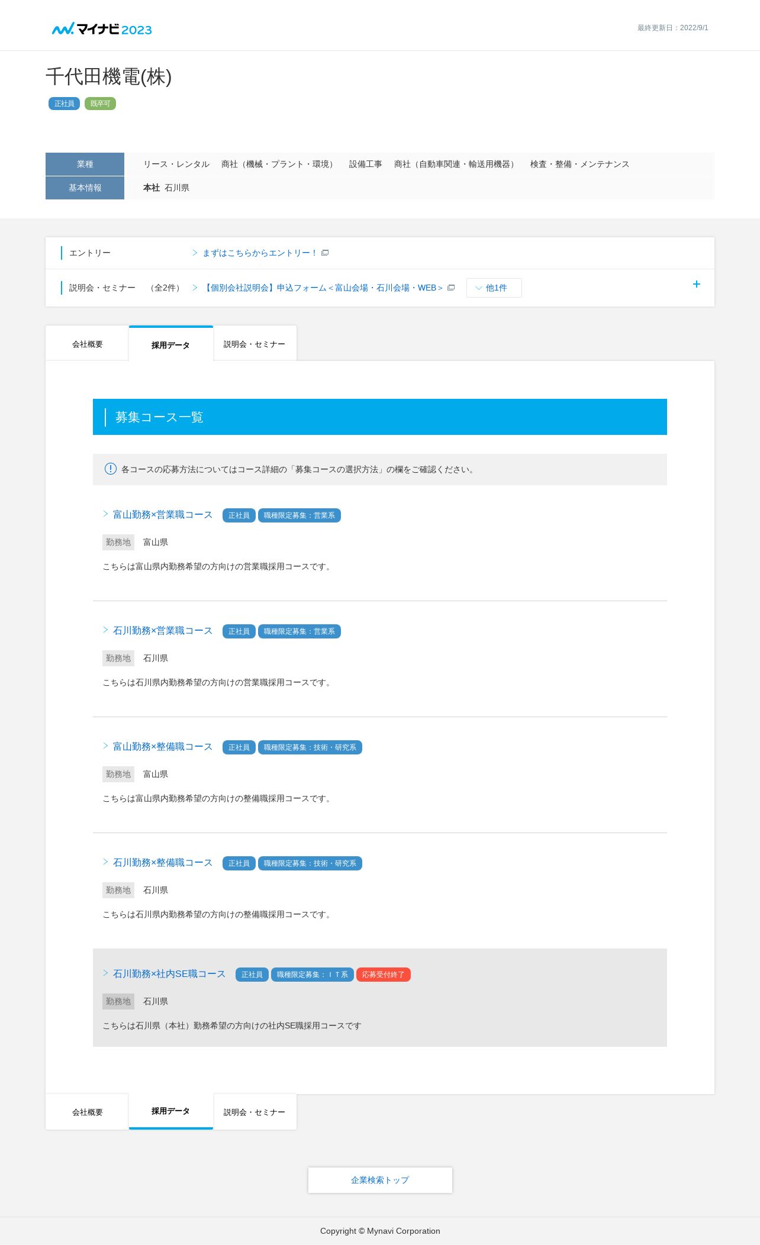The image size is (760, 1245).
Task: Open the 個別会社説明会 申込フォーム link
Action: 323,288
